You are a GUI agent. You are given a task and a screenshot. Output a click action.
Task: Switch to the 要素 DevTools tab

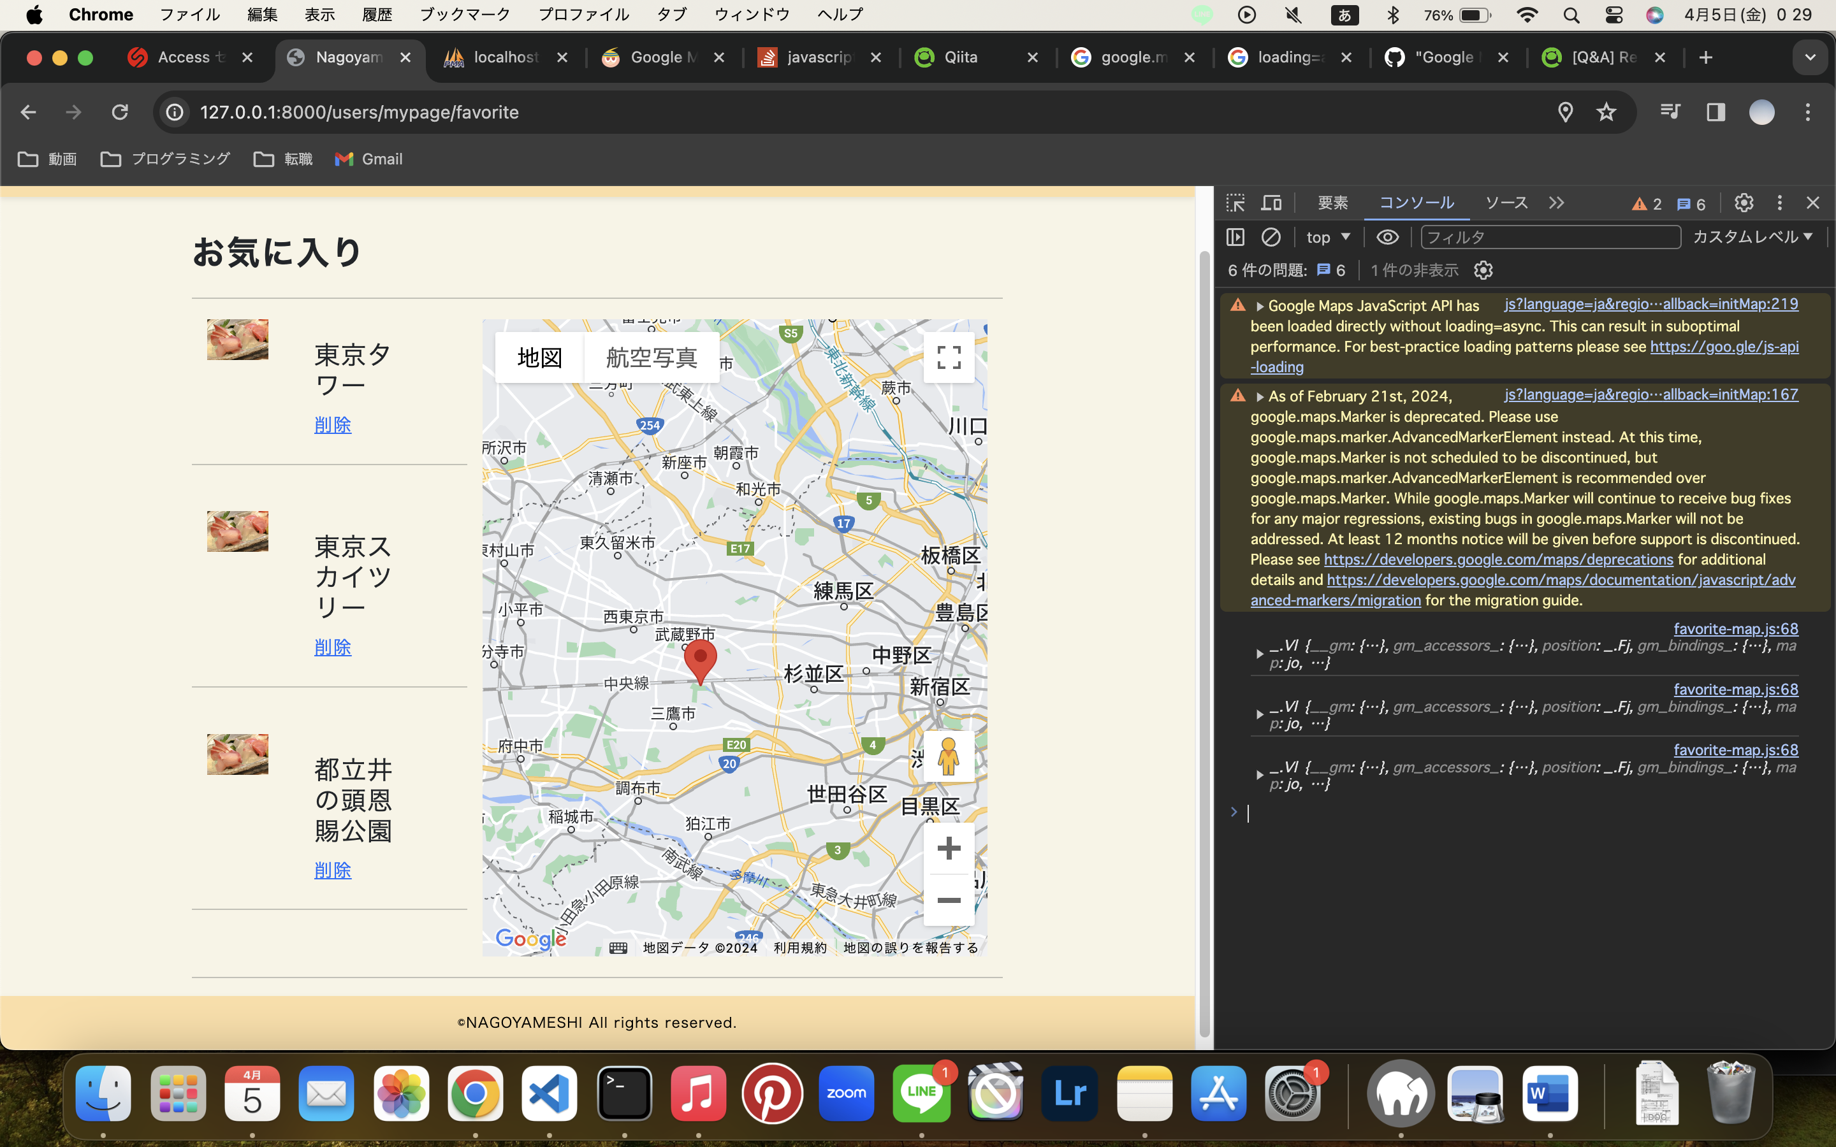(x=1332, y=203)
